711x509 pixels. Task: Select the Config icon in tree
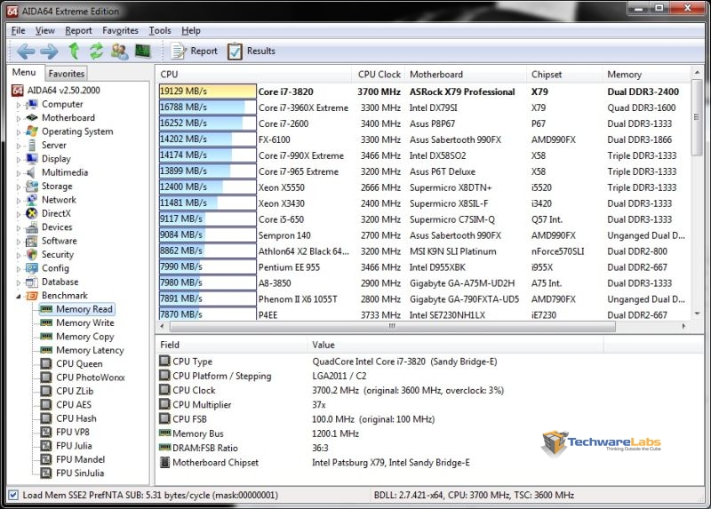tap(32, 268)
